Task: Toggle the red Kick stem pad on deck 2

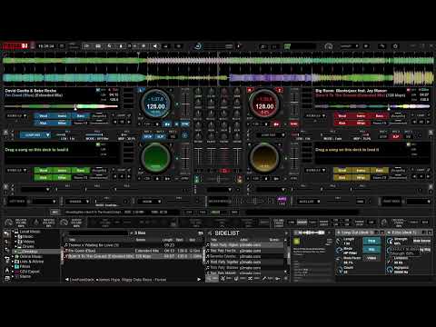Action: (x=342, y=123)
